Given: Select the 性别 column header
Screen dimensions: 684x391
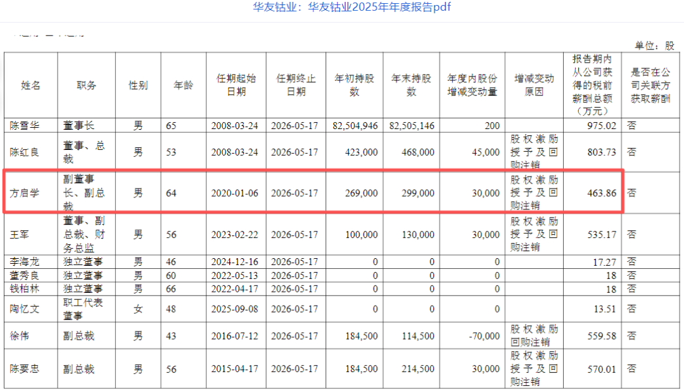Looking at the screenshot, I should coord(138,85).
